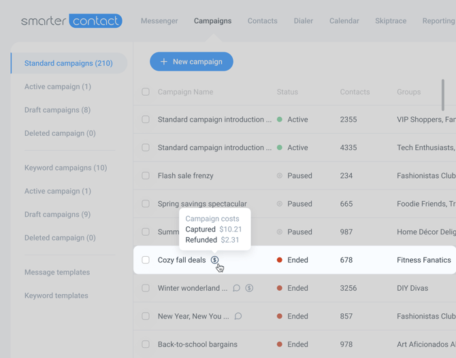Click the DIY Divas group cell
The width and height of the screenshot is (456, 358).
(x=412, y=288)
